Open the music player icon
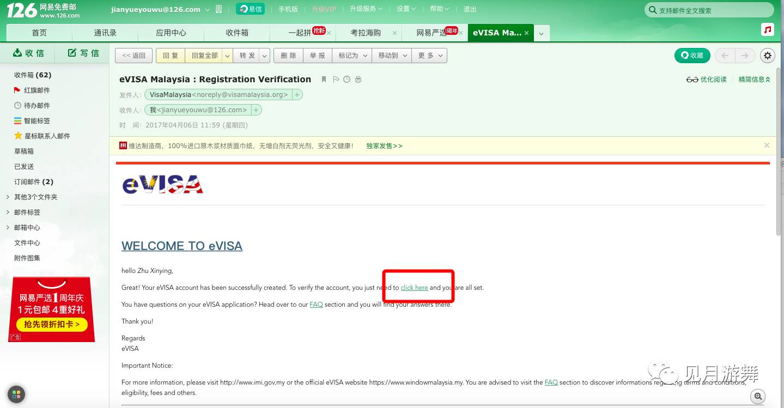 (768, 30)
